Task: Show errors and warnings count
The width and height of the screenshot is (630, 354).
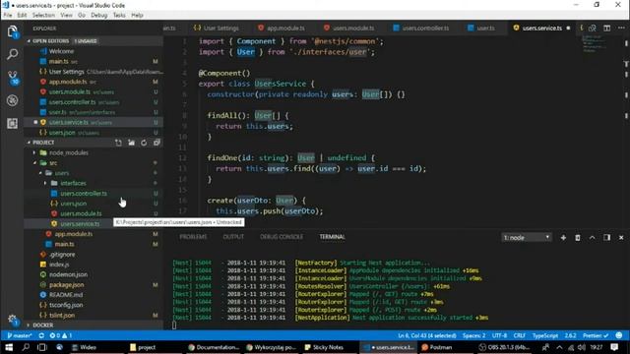Action: [x=61, y=335]
